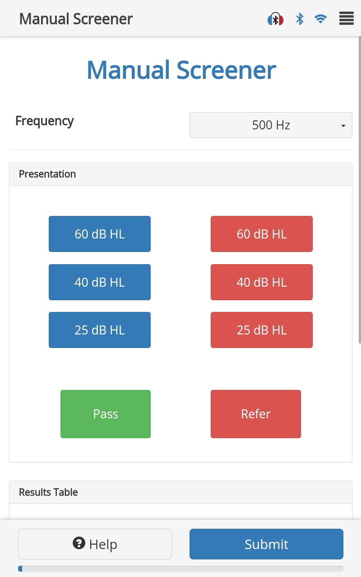Open Help with the question mark button
This screenshot has height=577, width=361.
coord(95,544)
